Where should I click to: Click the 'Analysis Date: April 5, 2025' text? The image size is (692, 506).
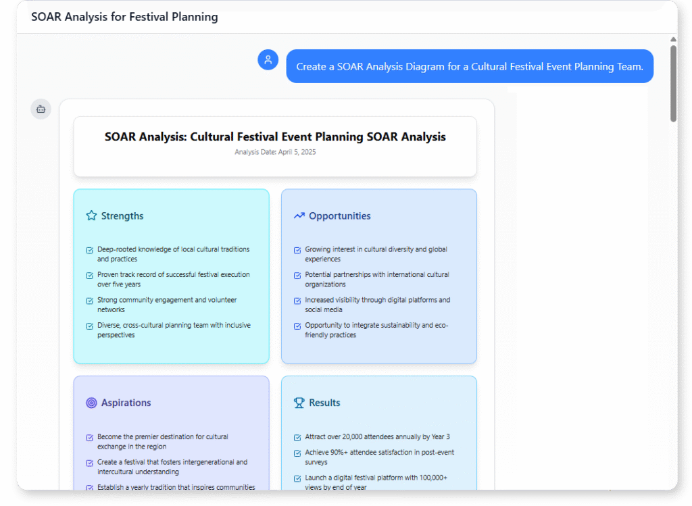coord(275,152)
